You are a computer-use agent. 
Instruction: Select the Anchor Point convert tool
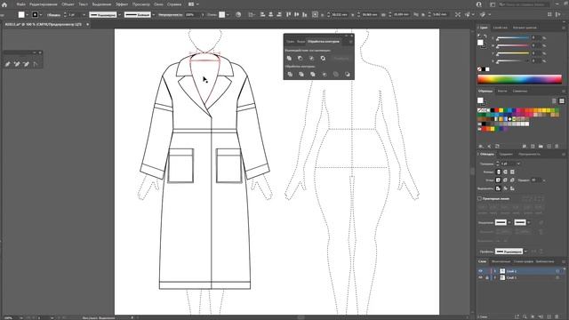pyautogui.click(x=36, y=64)
